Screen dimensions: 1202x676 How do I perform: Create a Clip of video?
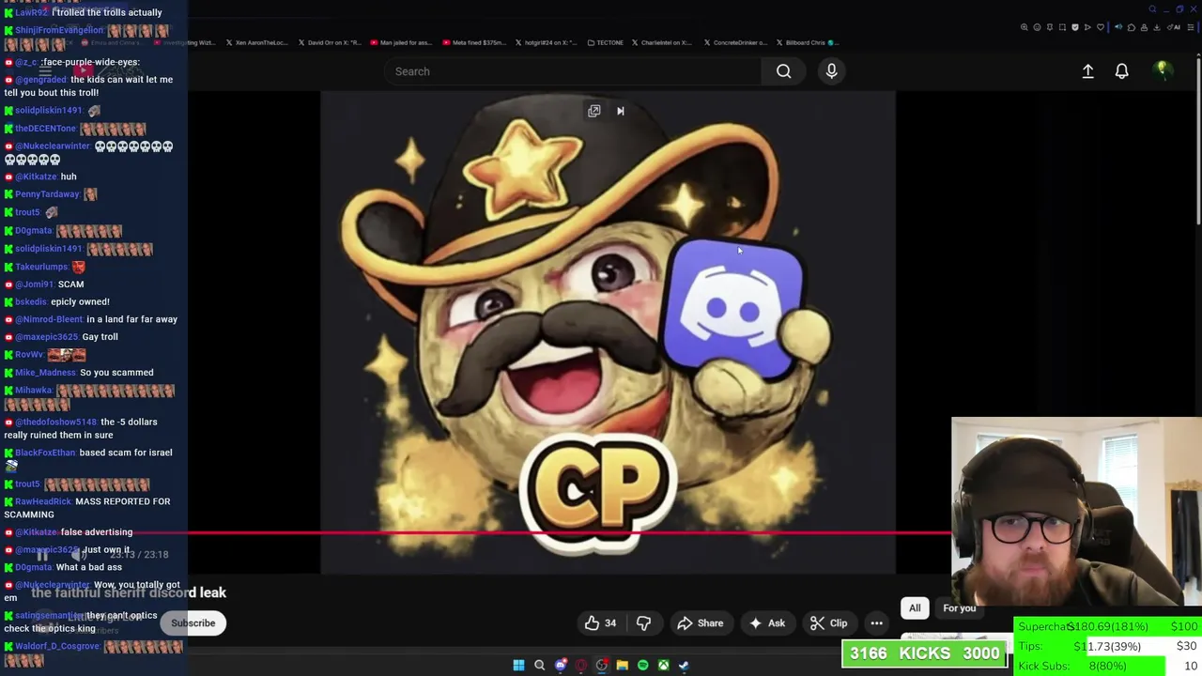[828, 623]
